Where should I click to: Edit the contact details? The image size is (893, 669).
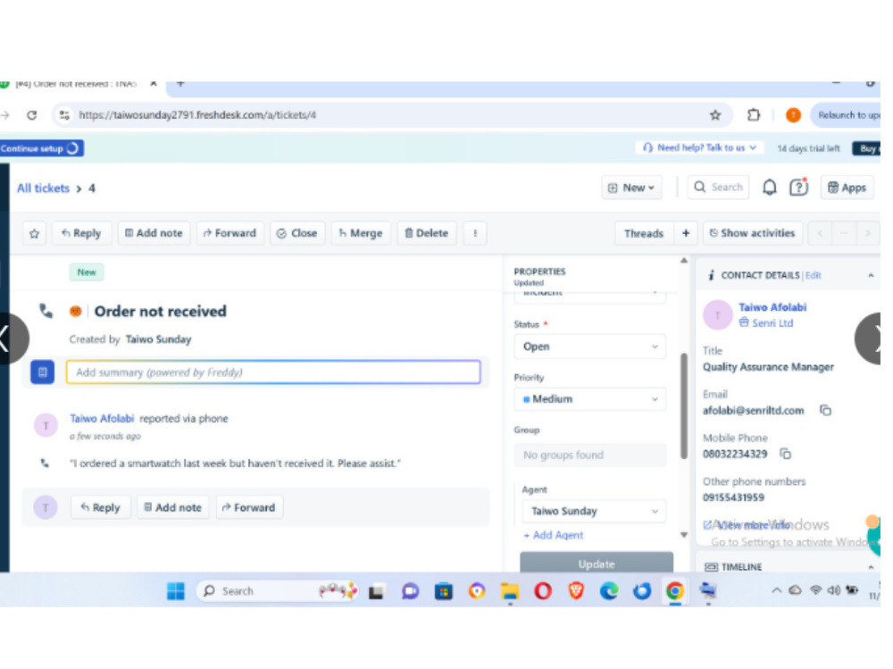click(x=814, y=276)
